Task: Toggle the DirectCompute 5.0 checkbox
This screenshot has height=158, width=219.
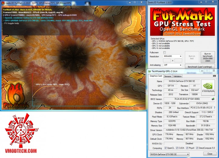Action: point(197,148)
